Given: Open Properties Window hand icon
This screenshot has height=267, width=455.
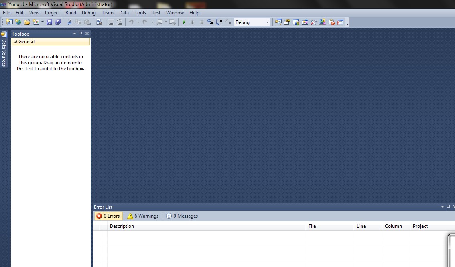Looking at the screenshot, I should point(287,22).
